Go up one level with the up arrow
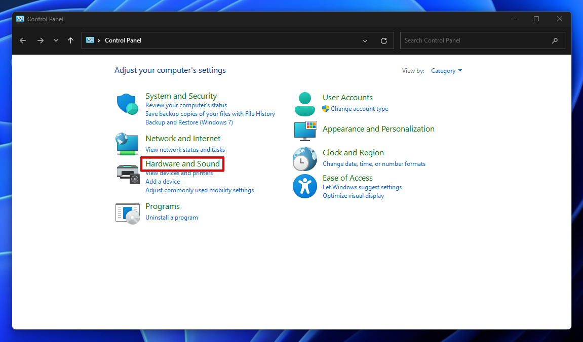 coord(70,40)
